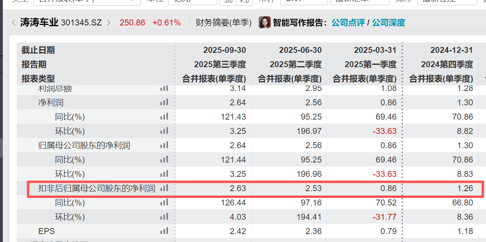
Task: Click the value 196.97
Action: [x=309, y=131]
